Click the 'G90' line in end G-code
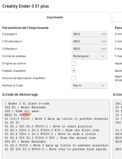 click(118, 122)
